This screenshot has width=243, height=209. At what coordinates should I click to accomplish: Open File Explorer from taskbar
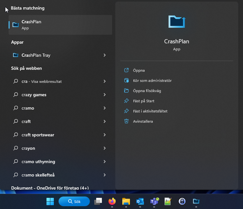[126, 201]
